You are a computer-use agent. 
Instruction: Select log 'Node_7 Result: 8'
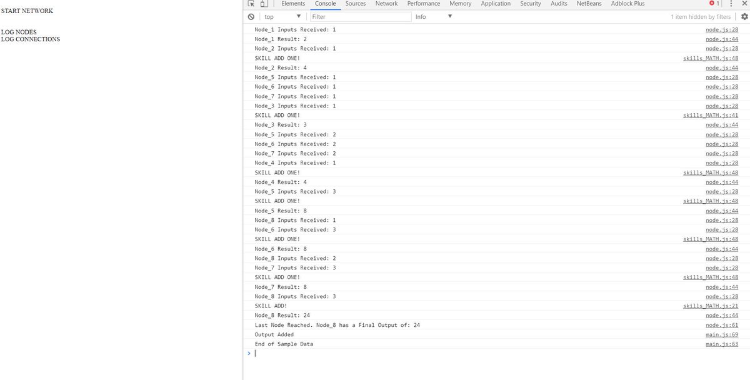click(281, 287)
